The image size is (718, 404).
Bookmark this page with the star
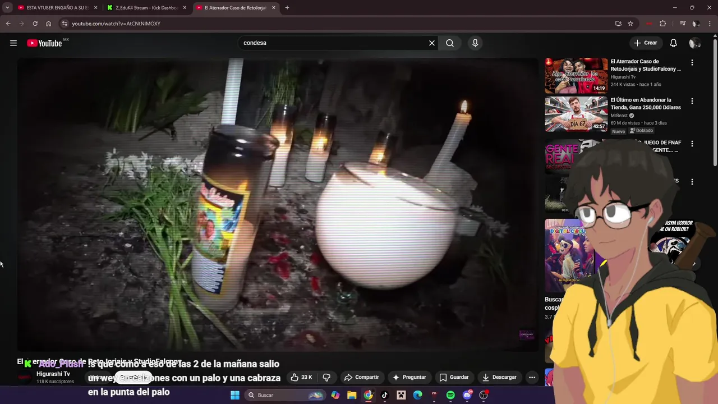pyautogui.click(x=630, y=24)
